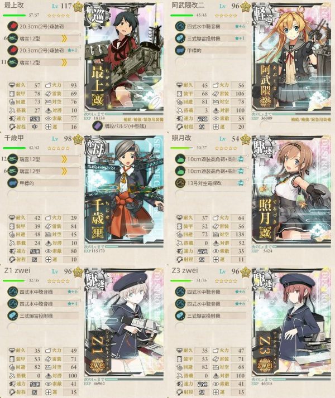Select the depth charge projector icon on Abukuma

pyautogui.click(x=180, y=38)
